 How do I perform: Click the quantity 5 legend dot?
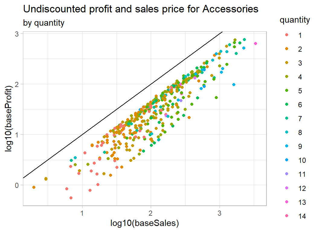[287, 91]
